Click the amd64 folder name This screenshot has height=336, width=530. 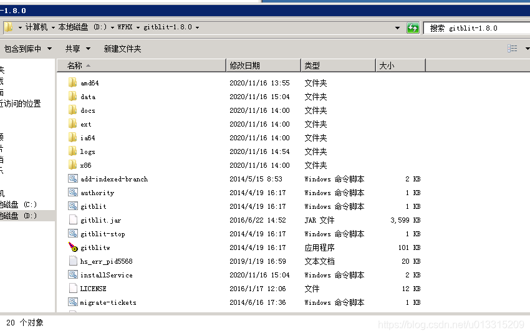click(x=90, y=83)
